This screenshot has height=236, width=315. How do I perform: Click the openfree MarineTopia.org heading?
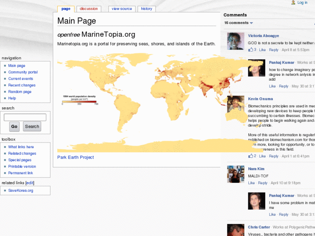(x=96, y=35)
